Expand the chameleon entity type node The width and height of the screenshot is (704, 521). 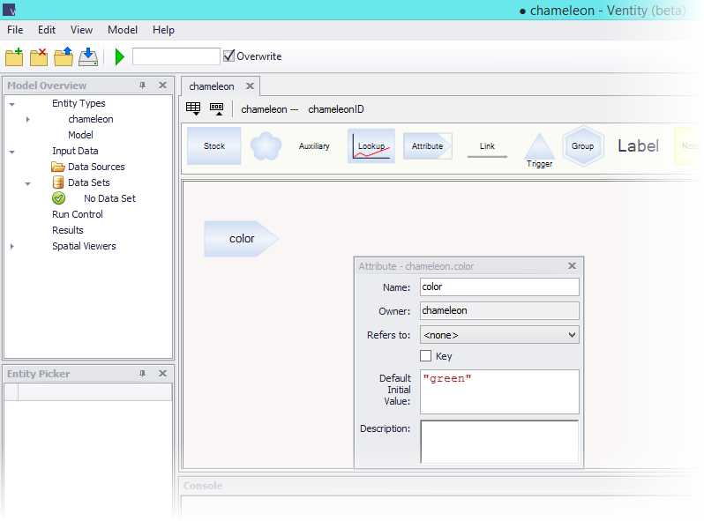[x=28, y=119]
